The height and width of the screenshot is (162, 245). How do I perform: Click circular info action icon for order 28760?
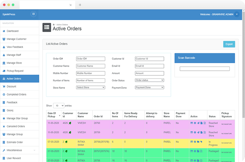pos(195,123)
